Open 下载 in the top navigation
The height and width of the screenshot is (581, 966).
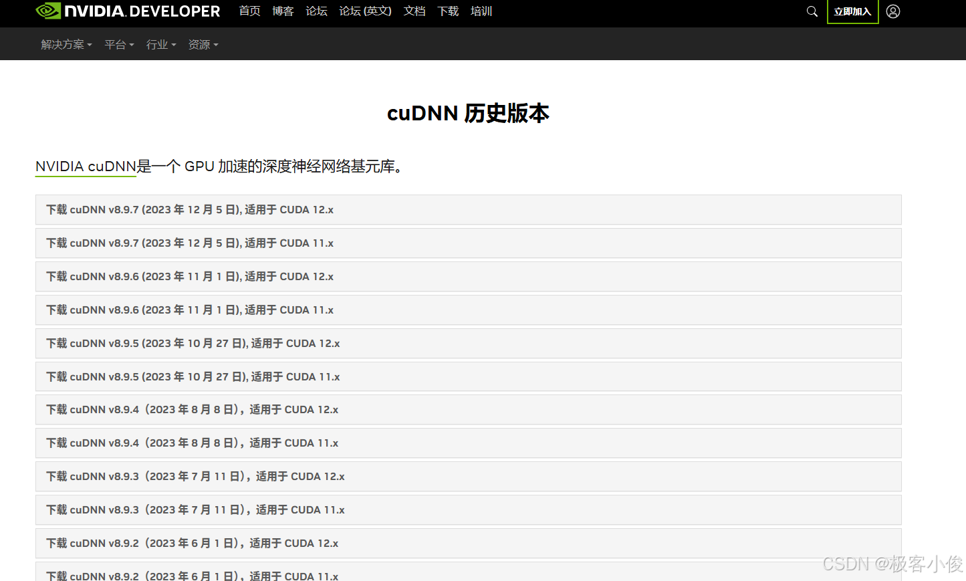pos(448,11)
